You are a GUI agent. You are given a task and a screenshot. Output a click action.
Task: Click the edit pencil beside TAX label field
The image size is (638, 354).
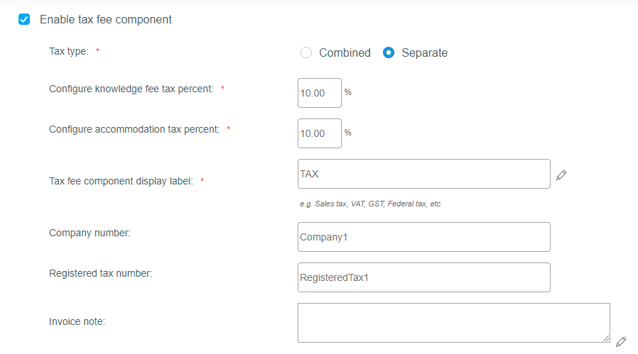coord(561,175)
